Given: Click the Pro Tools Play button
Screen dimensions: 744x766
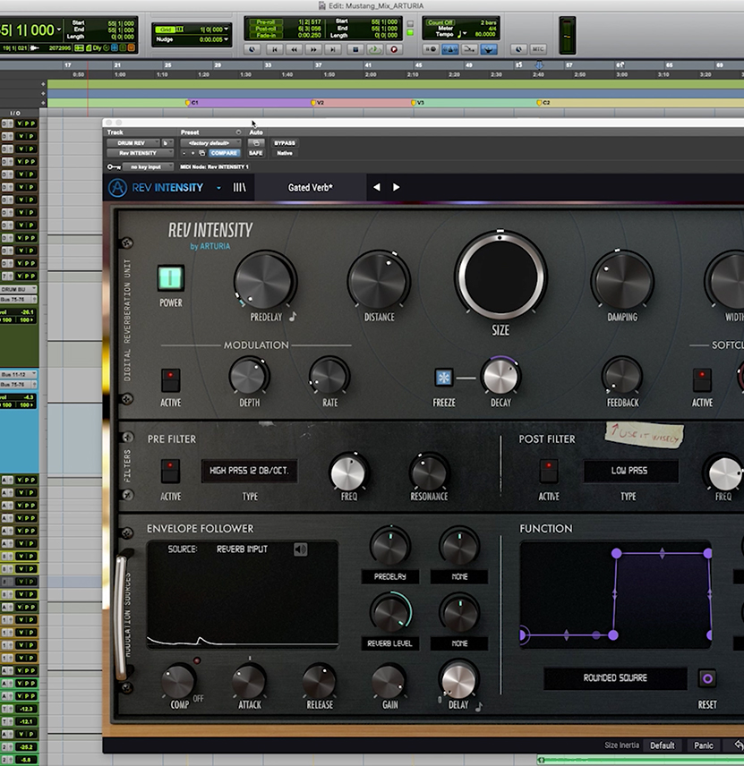Looking at the screenshot, I should pyautogui.click(x=375, y=49).
